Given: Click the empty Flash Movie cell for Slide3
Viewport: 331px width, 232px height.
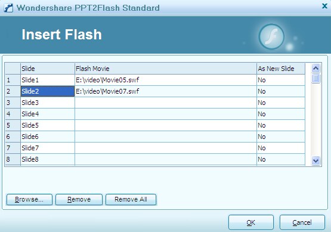Looking at the screenshot, I should [x=166, y=103].
